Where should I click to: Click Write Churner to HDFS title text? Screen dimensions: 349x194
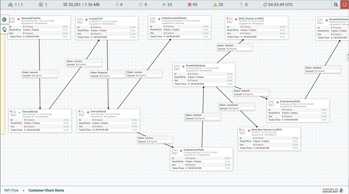point(251,18)
